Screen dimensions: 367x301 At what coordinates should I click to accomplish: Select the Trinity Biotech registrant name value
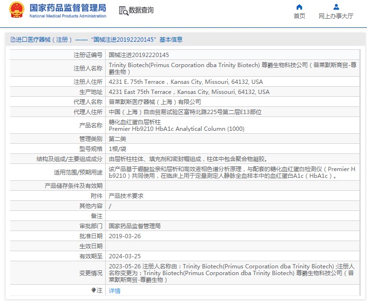click(x=232, y=68)
